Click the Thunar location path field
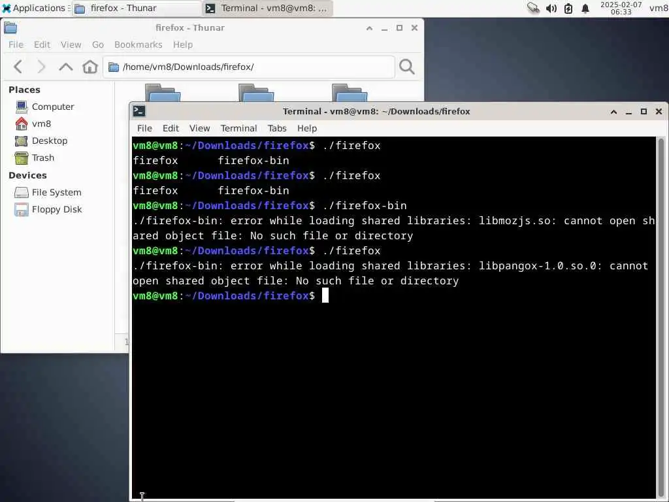This screenshot has height=502, width=669. coord(249,67)
